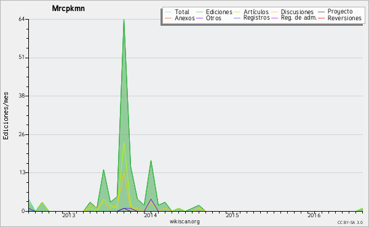Click the purple Otros legend line swatch
The image size is (369, 227).
(199, 18)
